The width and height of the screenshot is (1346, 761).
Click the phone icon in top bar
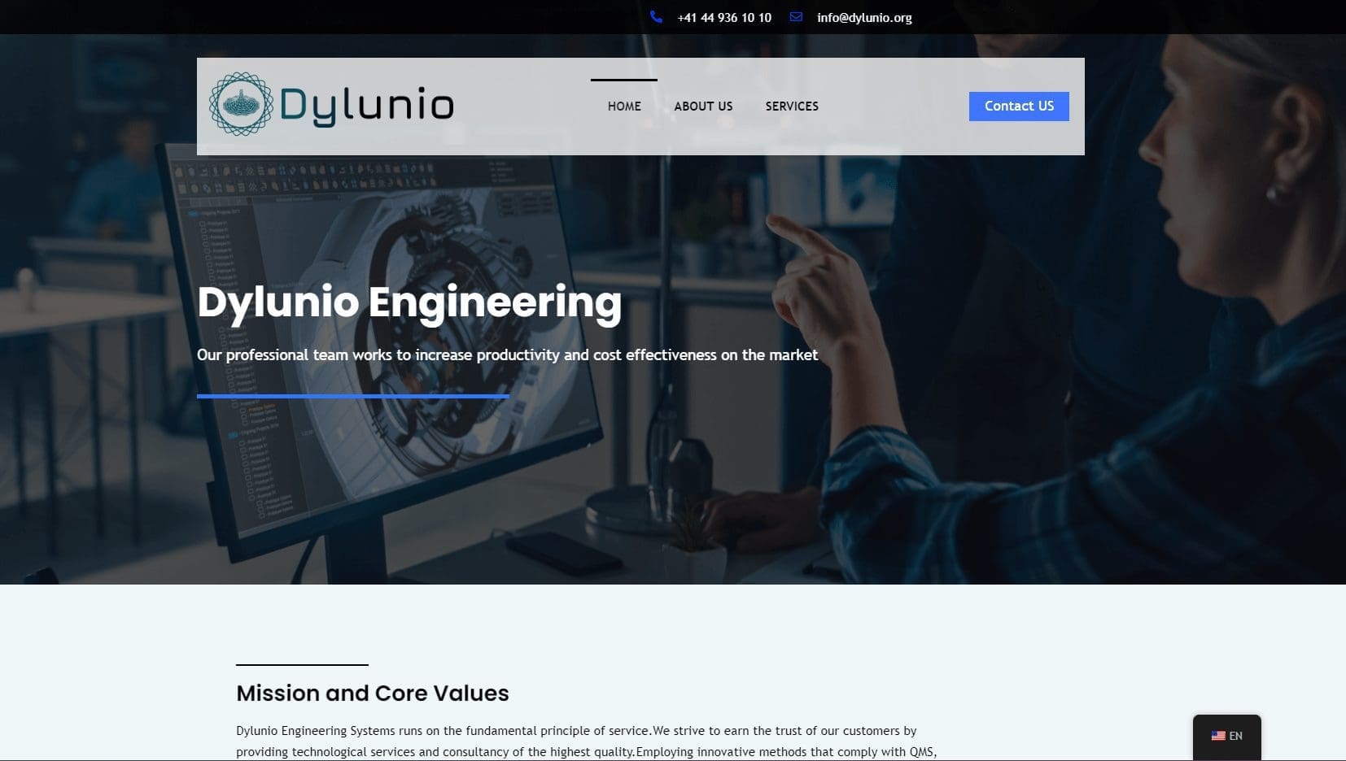656,17
